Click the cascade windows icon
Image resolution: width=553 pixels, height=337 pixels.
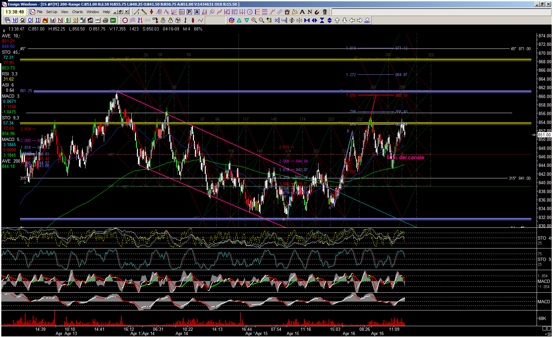7,20
